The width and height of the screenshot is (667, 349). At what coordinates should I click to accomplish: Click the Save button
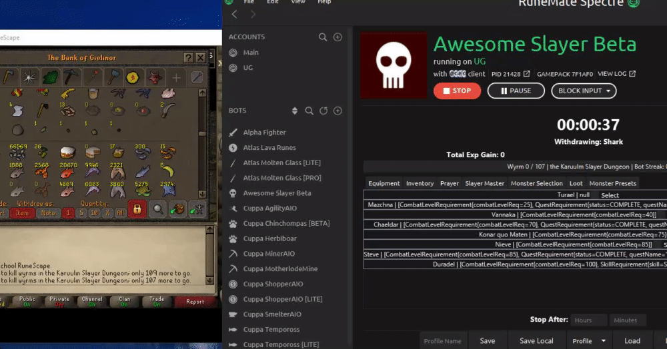point(488,341)
